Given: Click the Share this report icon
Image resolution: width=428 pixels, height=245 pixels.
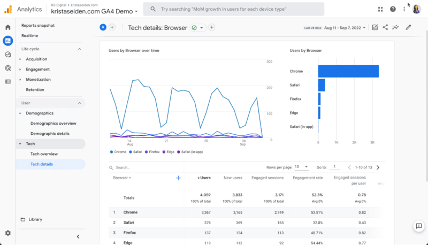Looking at the screenshot, I should click(x=385, y=27).
